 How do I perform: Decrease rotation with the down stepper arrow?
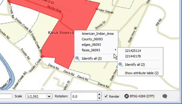(99, 98)
